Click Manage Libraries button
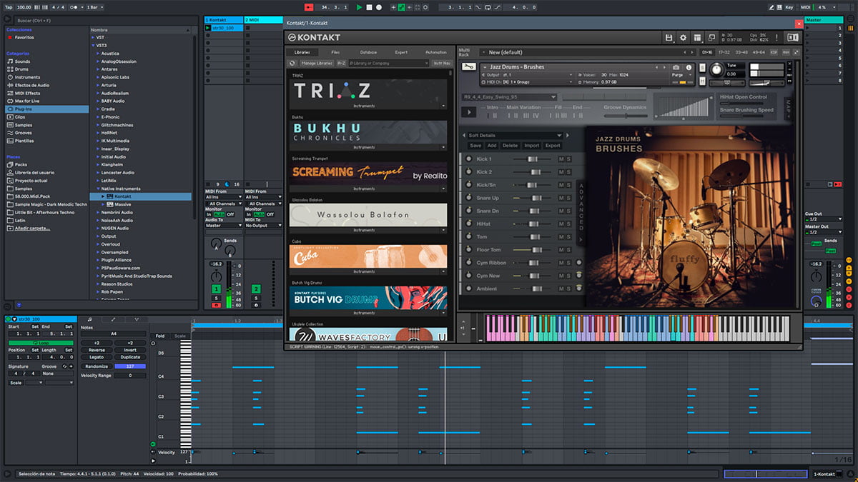This screenshot has height=482, width=858. [315, 63]
